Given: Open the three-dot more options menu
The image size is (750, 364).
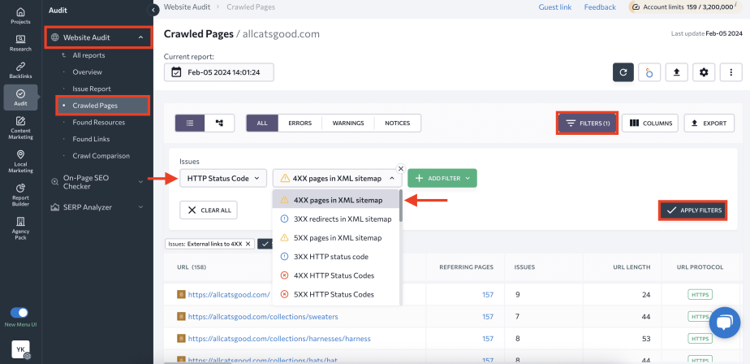Looking at the screenshot, I should pos(731,72).
